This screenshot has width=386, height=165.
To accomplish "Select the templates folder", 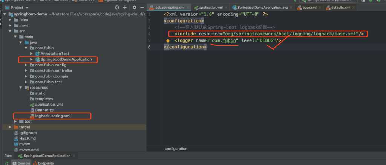I will point(44,99).
